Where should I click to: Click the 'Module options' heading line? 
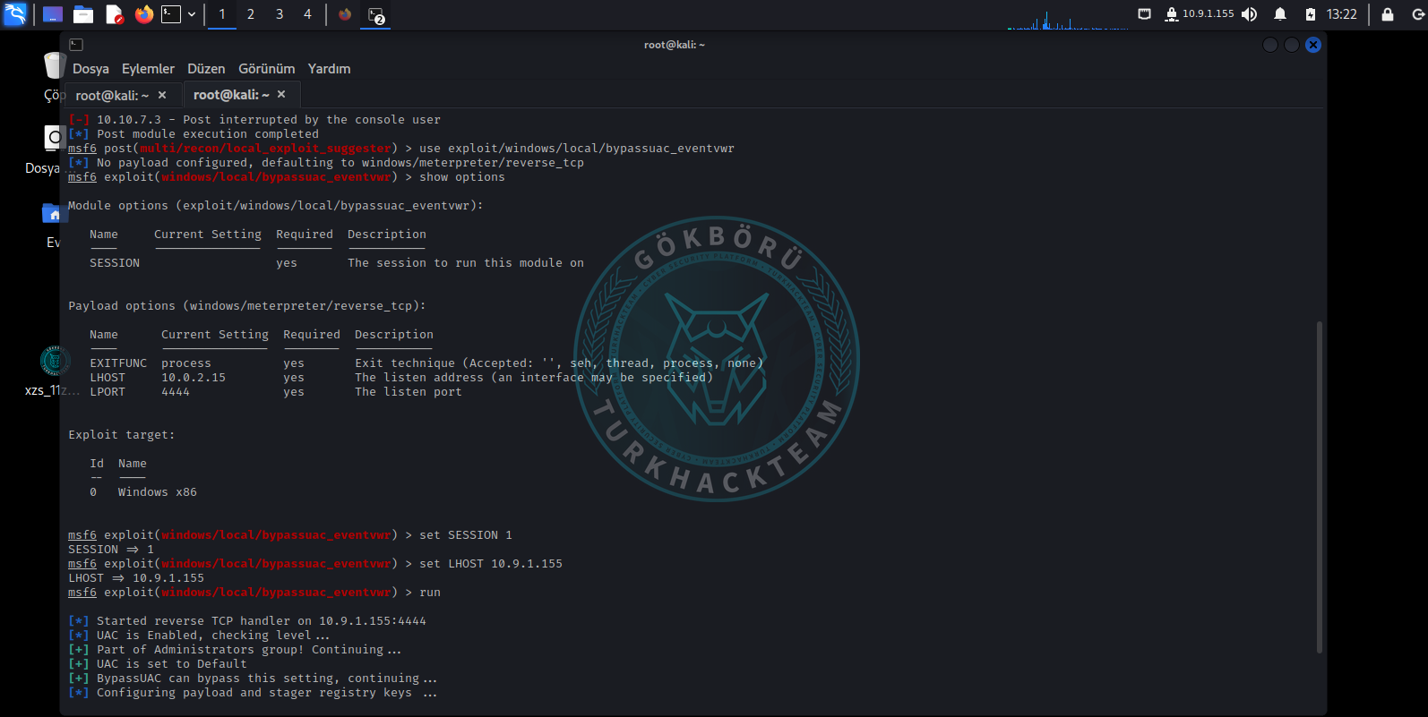click(x=276, y=206)
